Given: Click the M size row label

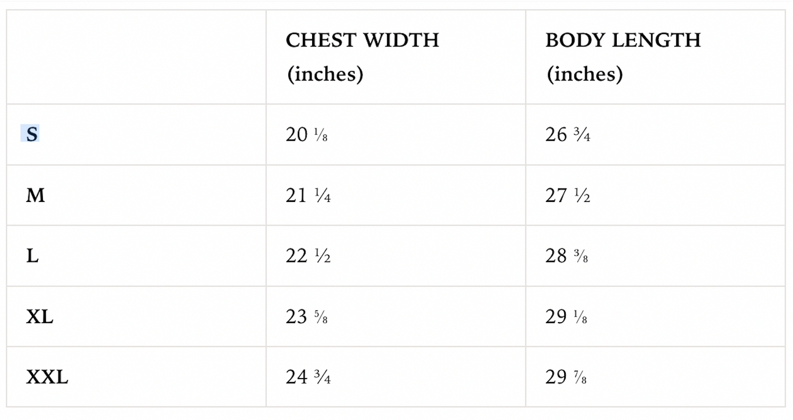Looking at the screenshot, I should [35, 196].
